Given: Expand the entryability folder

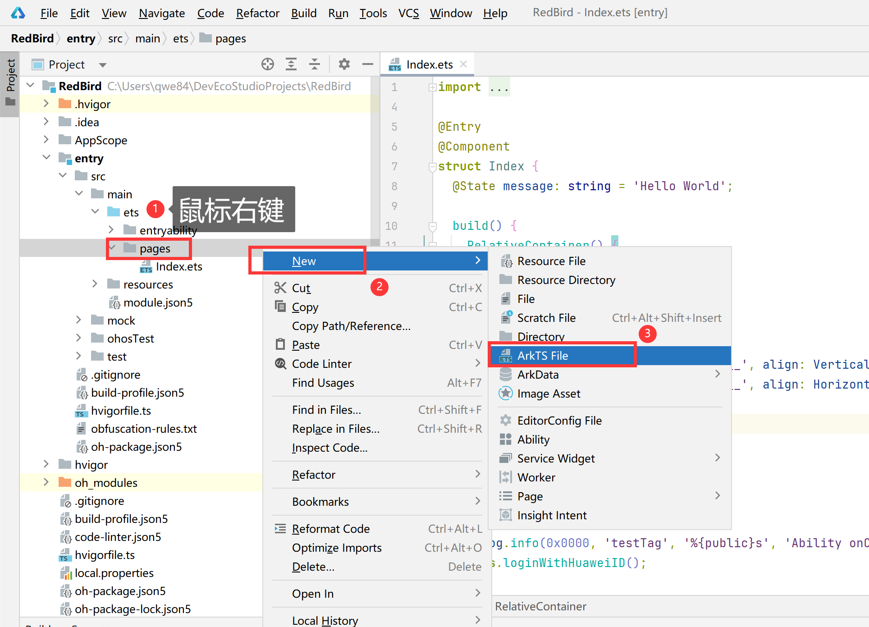Looking at the screenshot, I should (110, 230).
